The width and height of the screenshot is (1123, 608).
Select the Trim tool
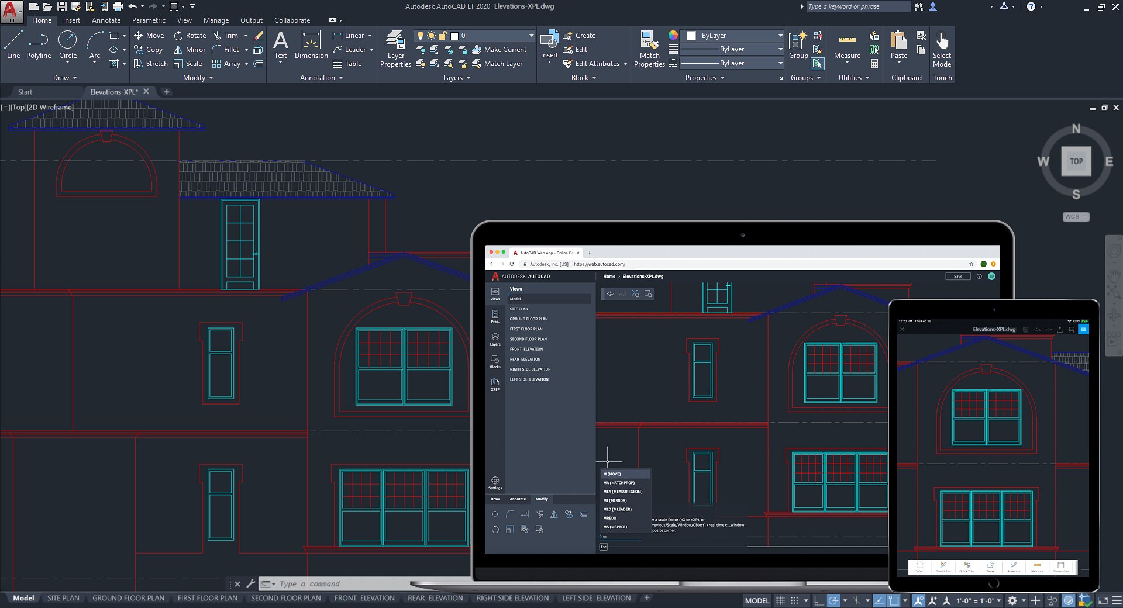click(228, 35)
